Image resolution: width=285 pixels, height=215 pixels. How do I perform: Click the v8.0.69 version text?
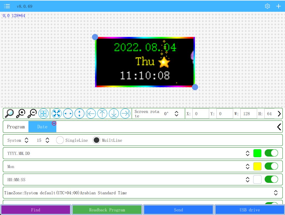tap(25, 6)
